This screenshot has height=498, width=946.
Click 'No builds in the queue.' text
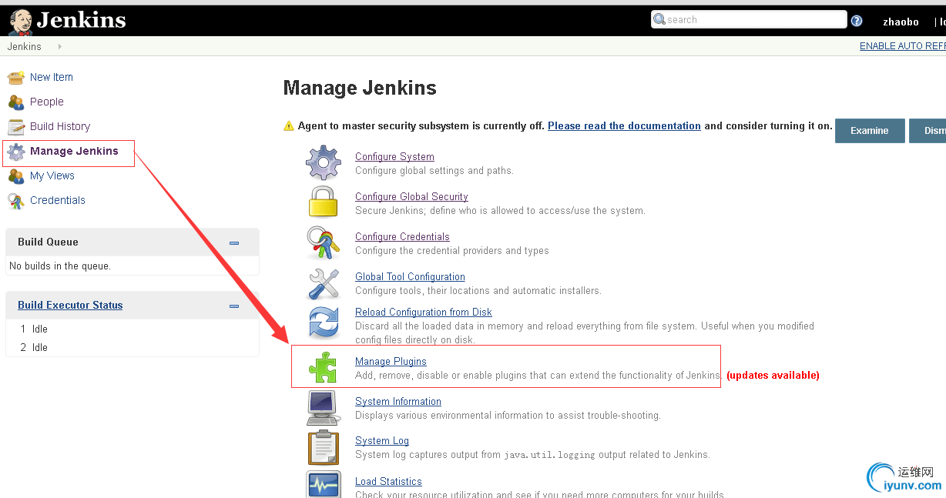60,266
